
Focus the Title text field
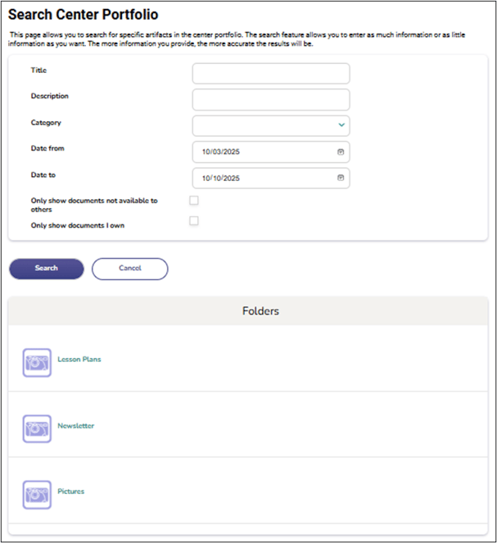pos(270,74)
